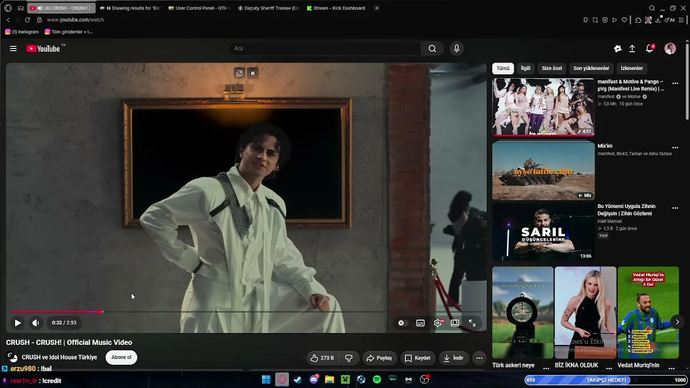The height and width of the screenshot is (388, 690).
Task: Download the video using İndir
Action: point(453,358)
